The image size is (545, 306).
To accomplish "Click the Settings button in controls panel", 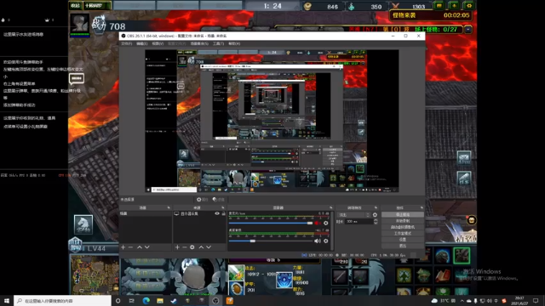I will pos(403,240).
